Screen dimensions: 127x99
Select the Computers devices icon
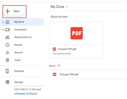click(8, 30)
